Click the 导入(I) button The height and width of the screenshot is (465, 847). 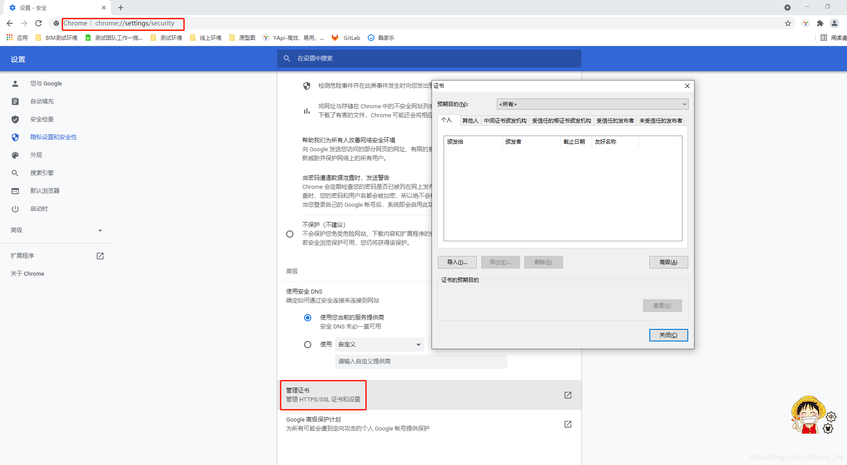pyautogui.click(x=457, y=262)
